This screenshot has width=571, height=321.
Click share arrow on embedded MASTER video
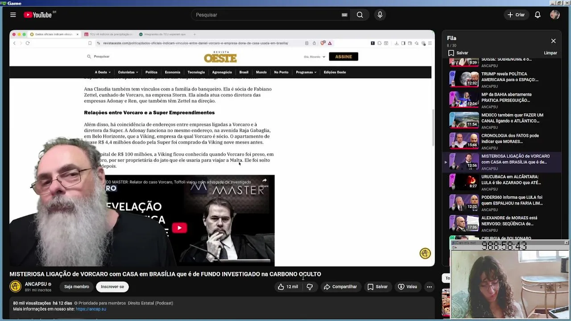click(x=264, y=182)
